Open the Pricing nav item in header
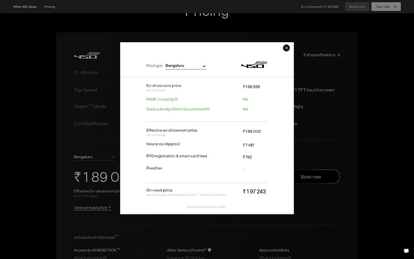Image resolution: width=414 pixels, height=259 pixels. [50, 7]
